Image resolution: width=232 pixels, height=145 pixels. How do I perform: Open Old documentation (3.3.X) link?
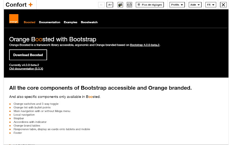click(x=26, y=69)
